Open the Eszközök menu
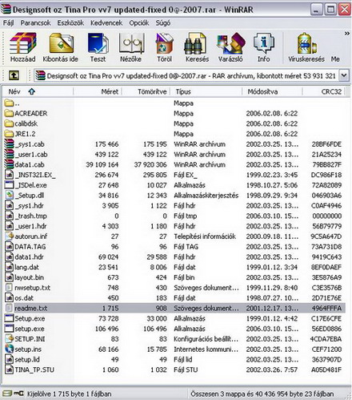This screenshot has width=352, height=400. pos(70,23)
